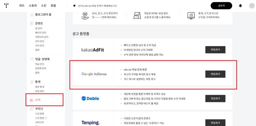Click the Google AdSense logo

pos(94,74)
